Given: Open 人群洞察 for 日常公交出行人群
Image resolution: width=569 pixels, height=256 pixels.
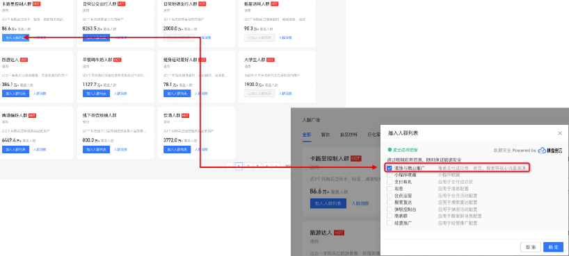Looking at the screenshot, I should 120,37.
